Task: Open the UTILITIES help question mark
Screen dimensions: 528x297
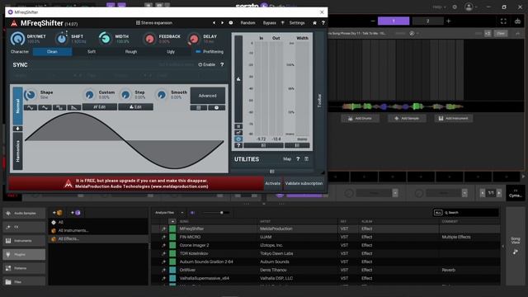Action: point(298,159)
